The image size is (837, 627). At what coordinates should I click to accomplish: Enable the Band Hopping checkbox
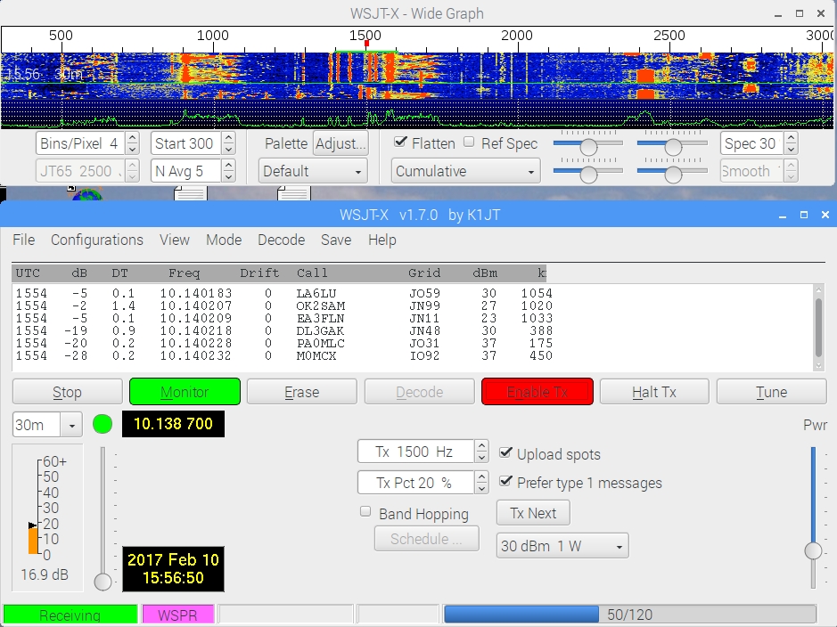365,512
